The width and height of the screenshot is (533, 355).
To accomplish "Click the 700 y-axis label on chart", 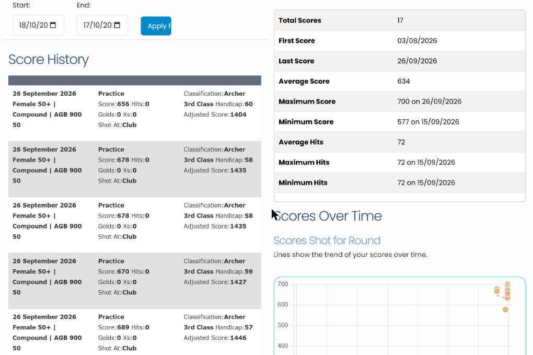I will 283,284.
